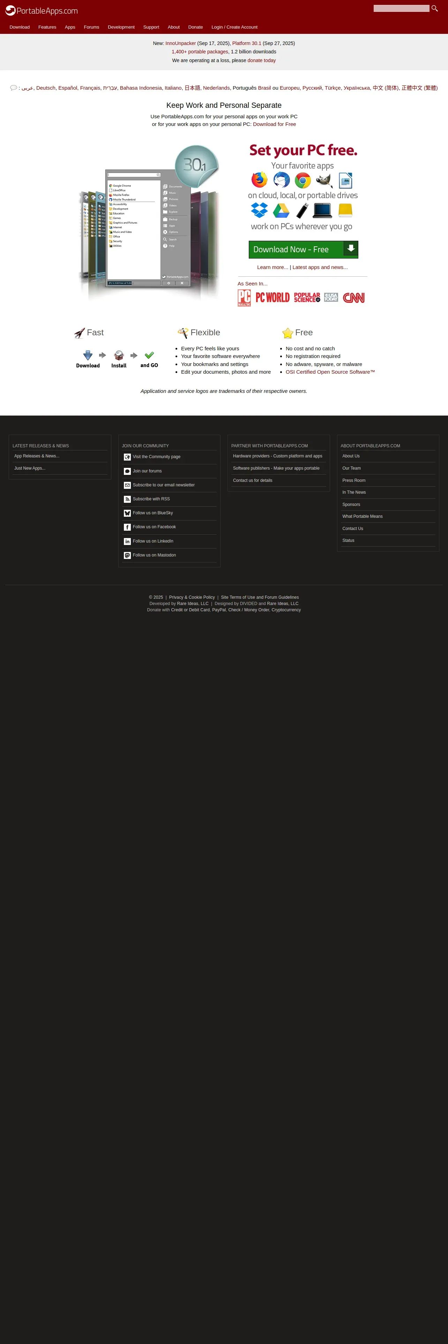Click the yellow portable drive icon

click(x=345, y=210)
